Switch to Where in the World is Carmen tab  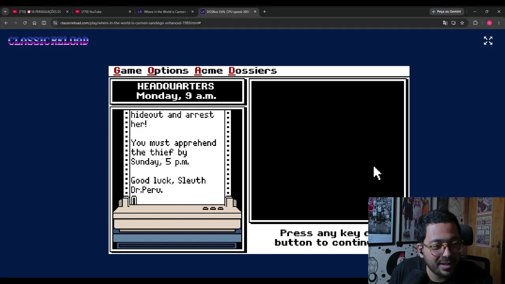(165, 11)
